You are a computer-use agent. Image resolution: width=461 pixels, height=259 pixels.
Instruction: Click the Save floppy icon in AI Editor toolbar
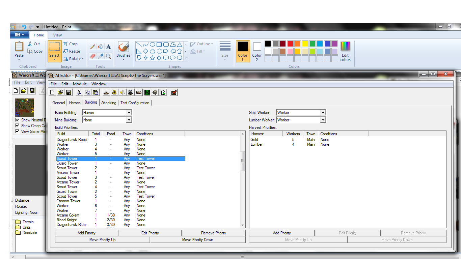(x=68, y=92)
